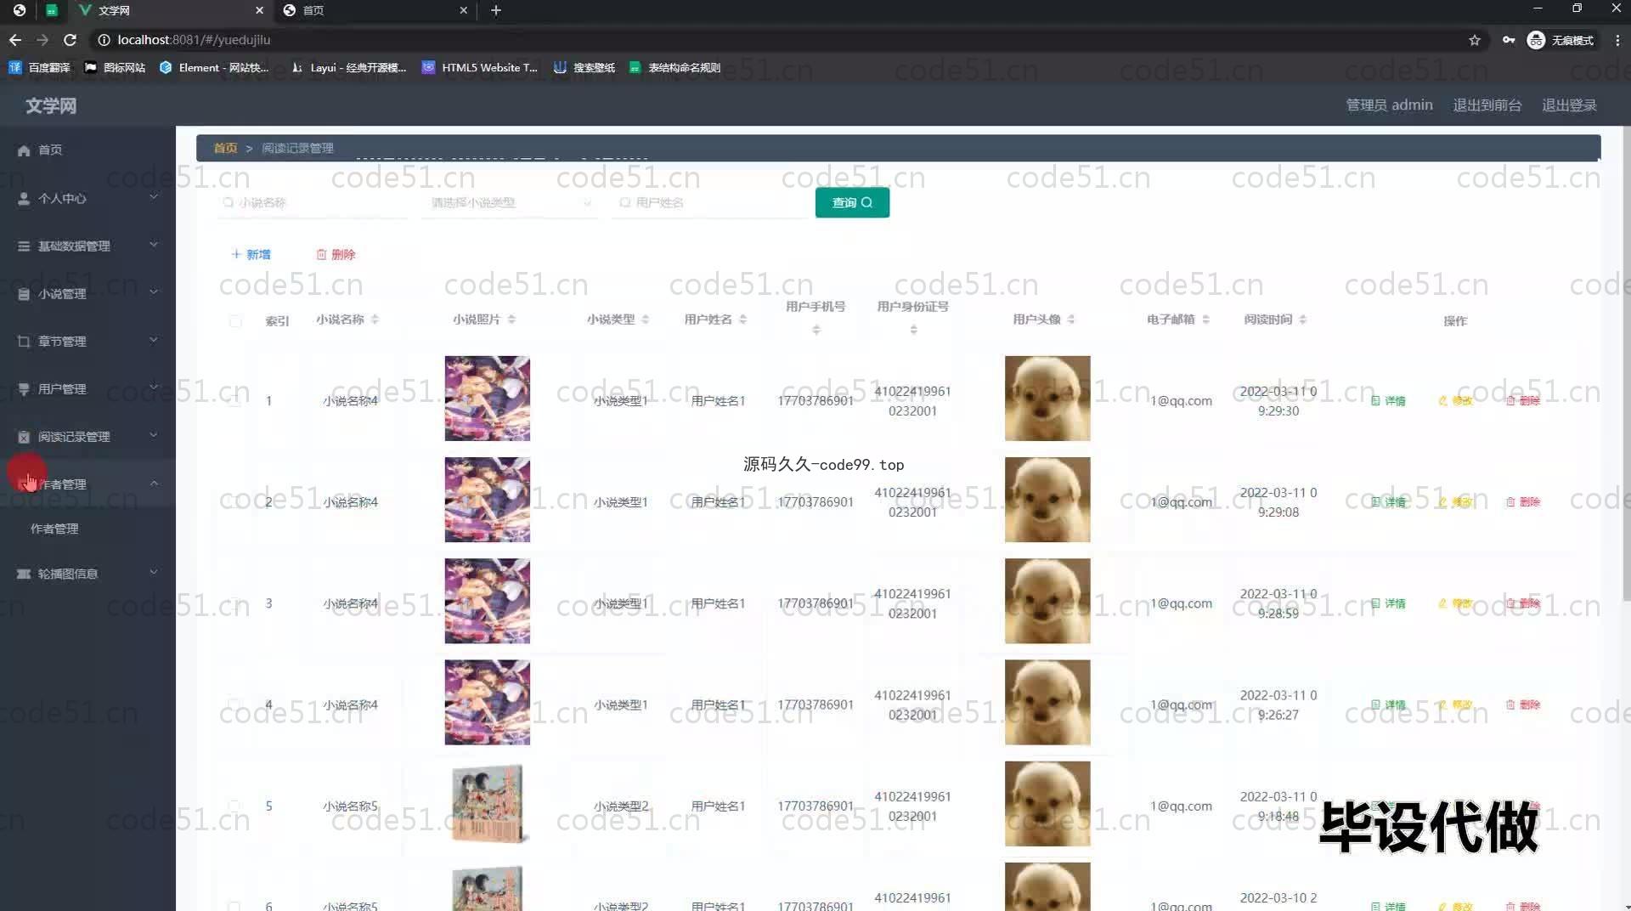
Task: Sort by 用户手机号 column arrows
Action: (x=816, y=330)
